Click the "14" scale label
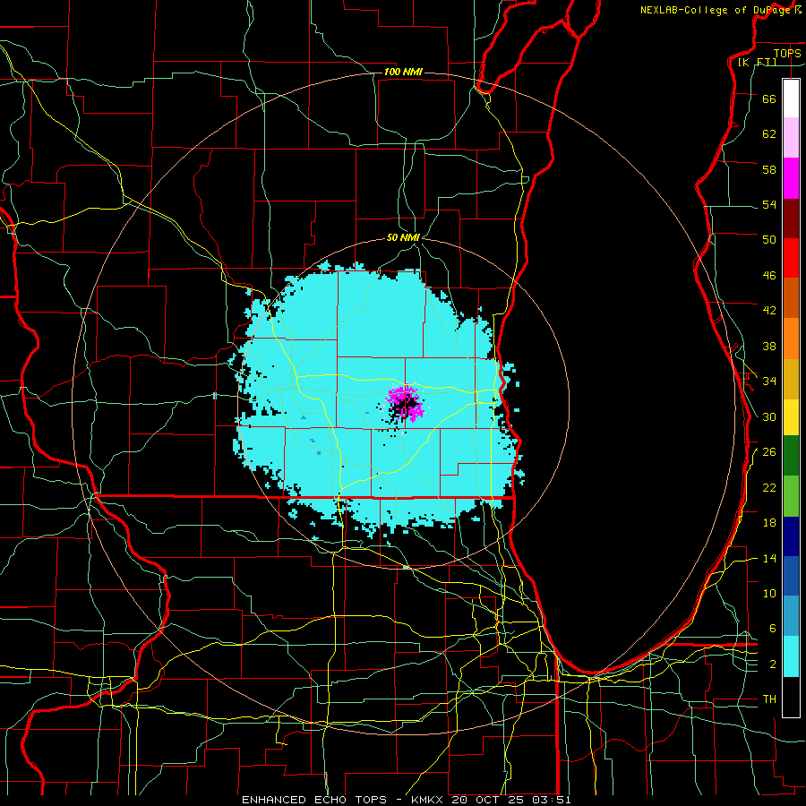Image resolution: width=806 pixels, height=806 pixels. 769,558
